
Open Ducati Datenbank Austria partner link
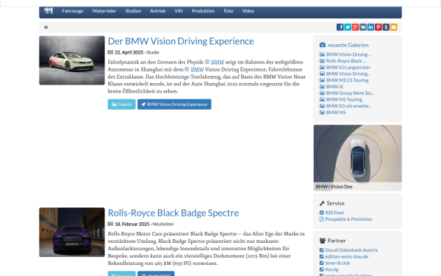351,250
